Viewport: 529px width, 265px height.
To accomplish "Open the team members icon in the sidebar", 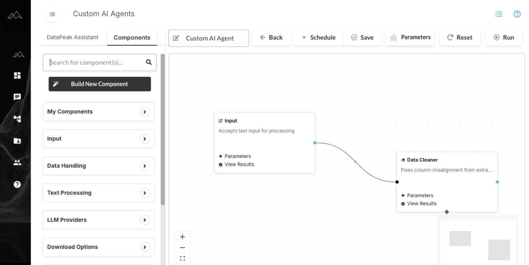I will click(17, 162).
